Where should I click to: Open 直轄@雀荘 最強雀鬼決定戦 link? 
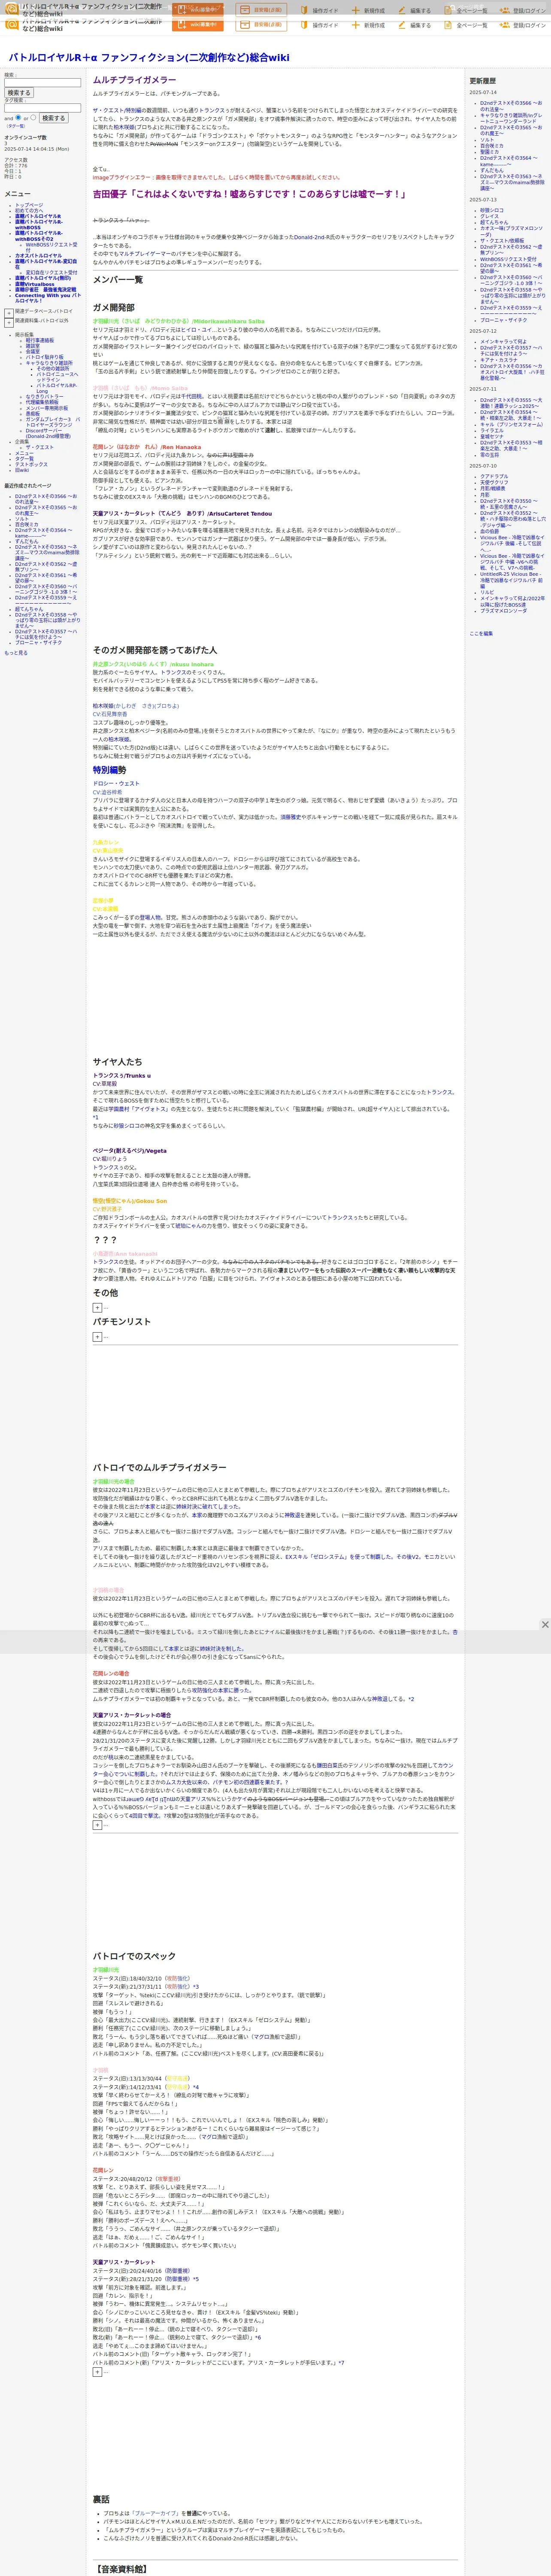pyautogui.click(x=45, y=290)
